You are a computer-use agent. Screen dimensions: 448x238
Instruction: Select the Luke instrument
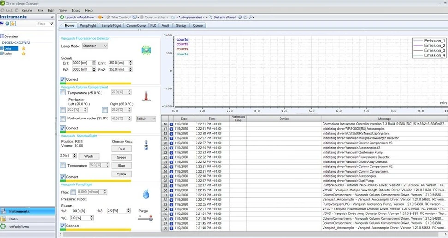pos(8,54)
